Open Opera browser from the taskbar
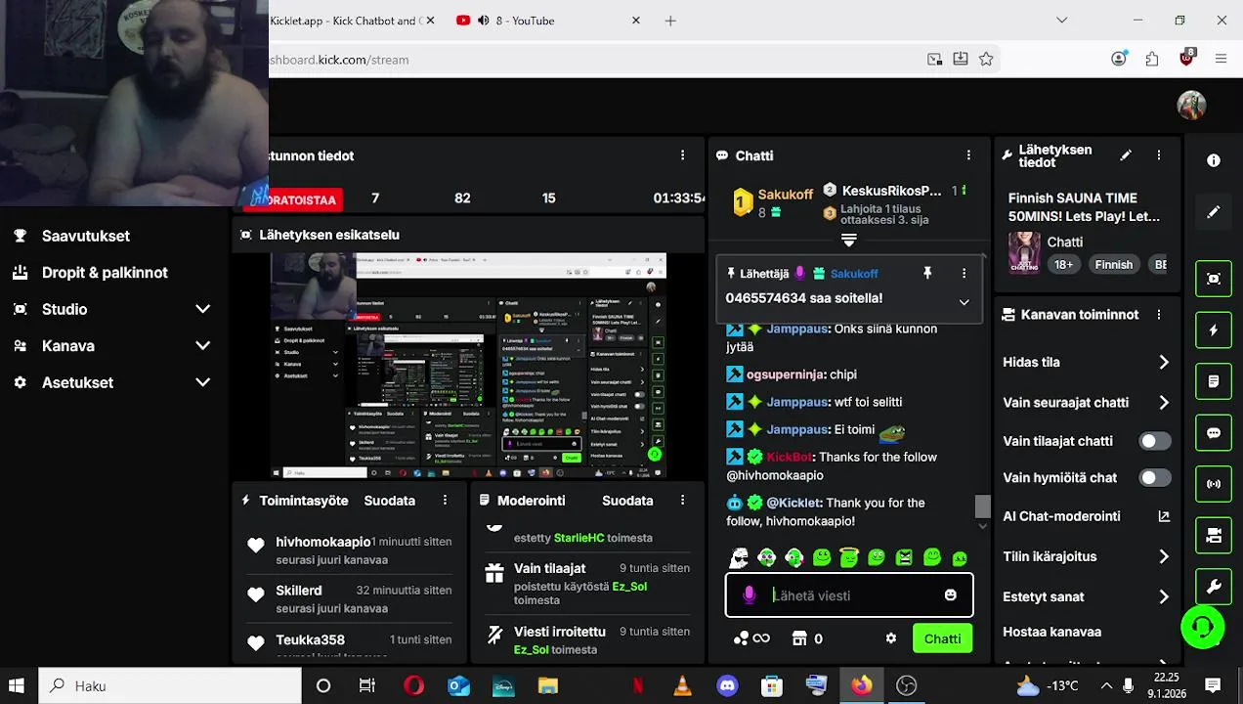The image size is (1243, 704). pos(413,685)
